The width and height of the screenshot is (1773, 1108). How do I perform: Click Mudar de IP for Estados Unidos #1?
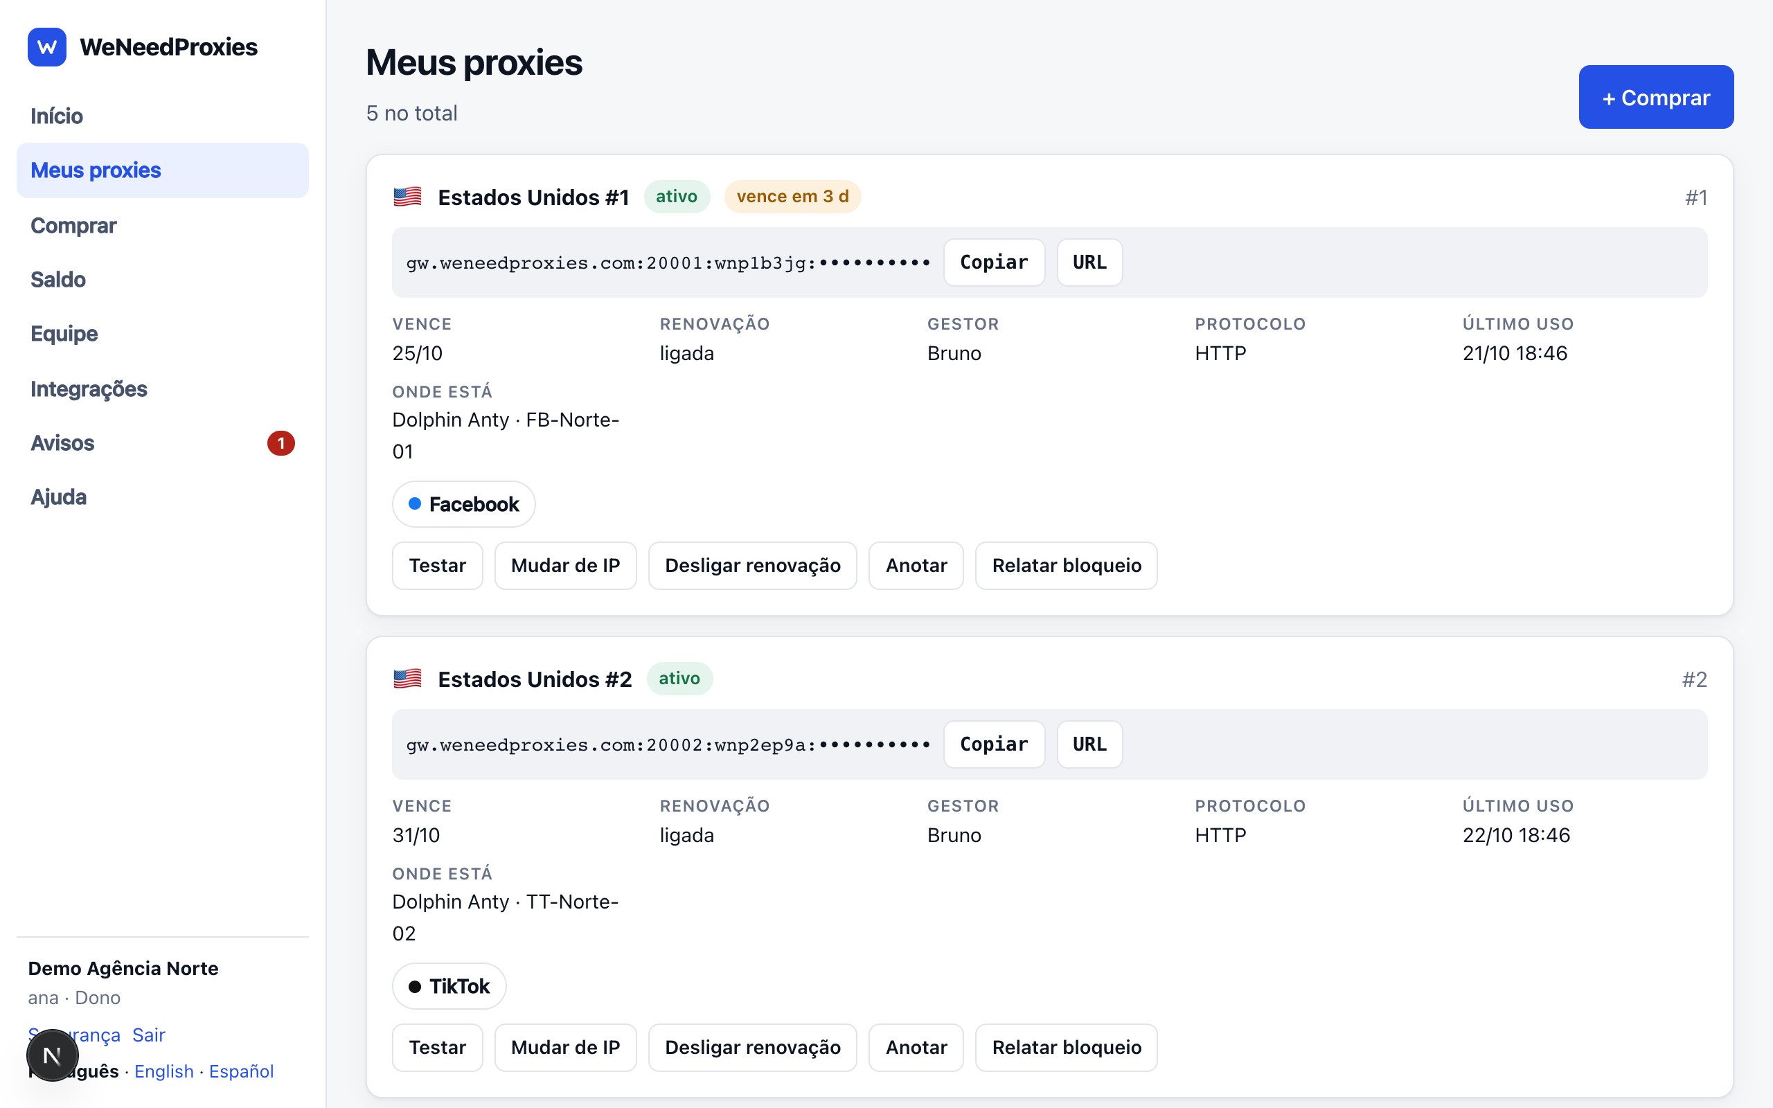[566, 566]
